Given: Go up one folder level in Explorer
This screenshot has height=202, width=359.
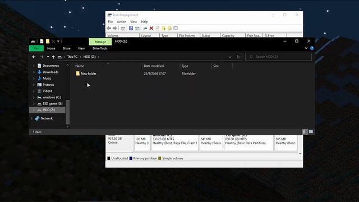Looking at the screenshot, I should coord(53,57).
